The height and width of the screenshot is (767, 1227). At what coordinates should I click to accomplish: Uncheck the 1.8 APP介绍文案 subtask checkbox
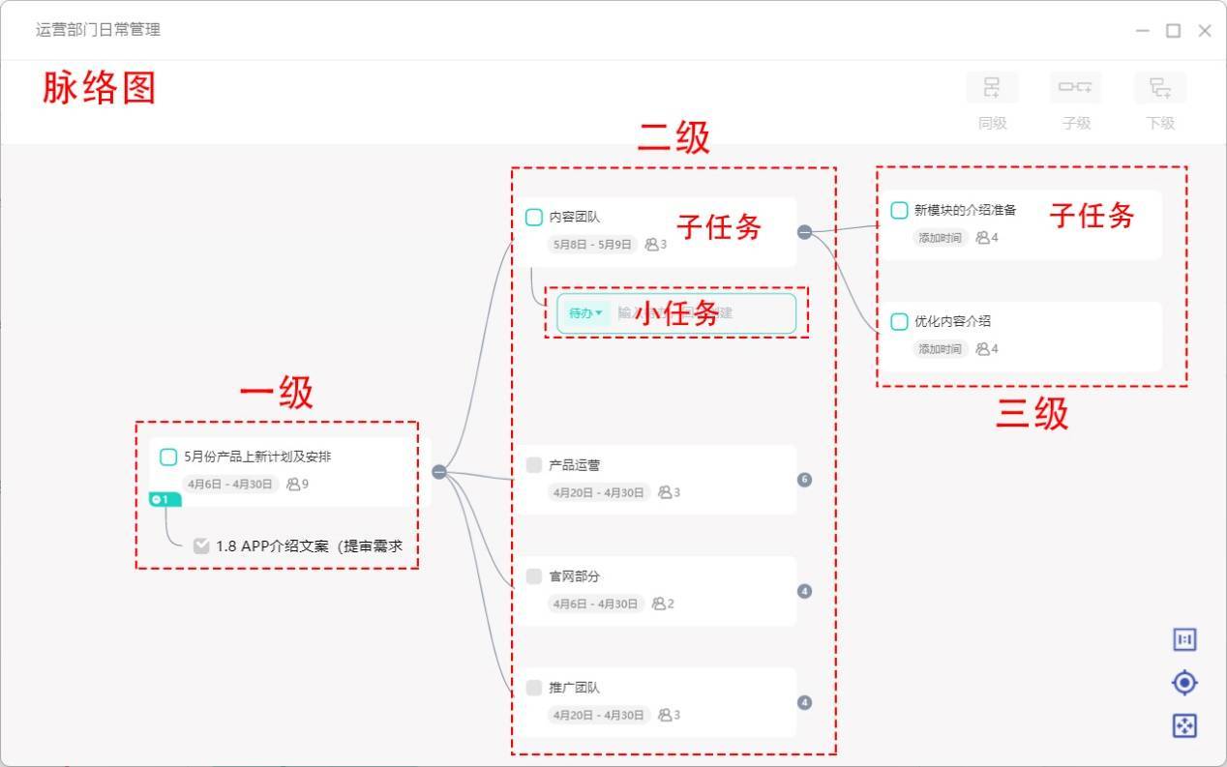tap(201, 546)
